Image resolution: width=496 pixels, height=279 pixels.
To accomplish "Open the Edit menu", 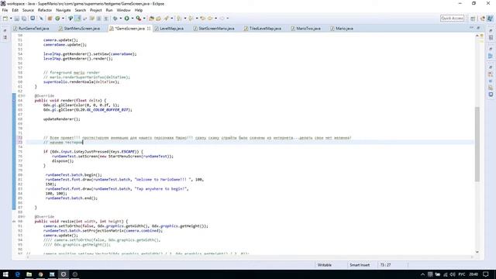I will [x=15, y=10].
